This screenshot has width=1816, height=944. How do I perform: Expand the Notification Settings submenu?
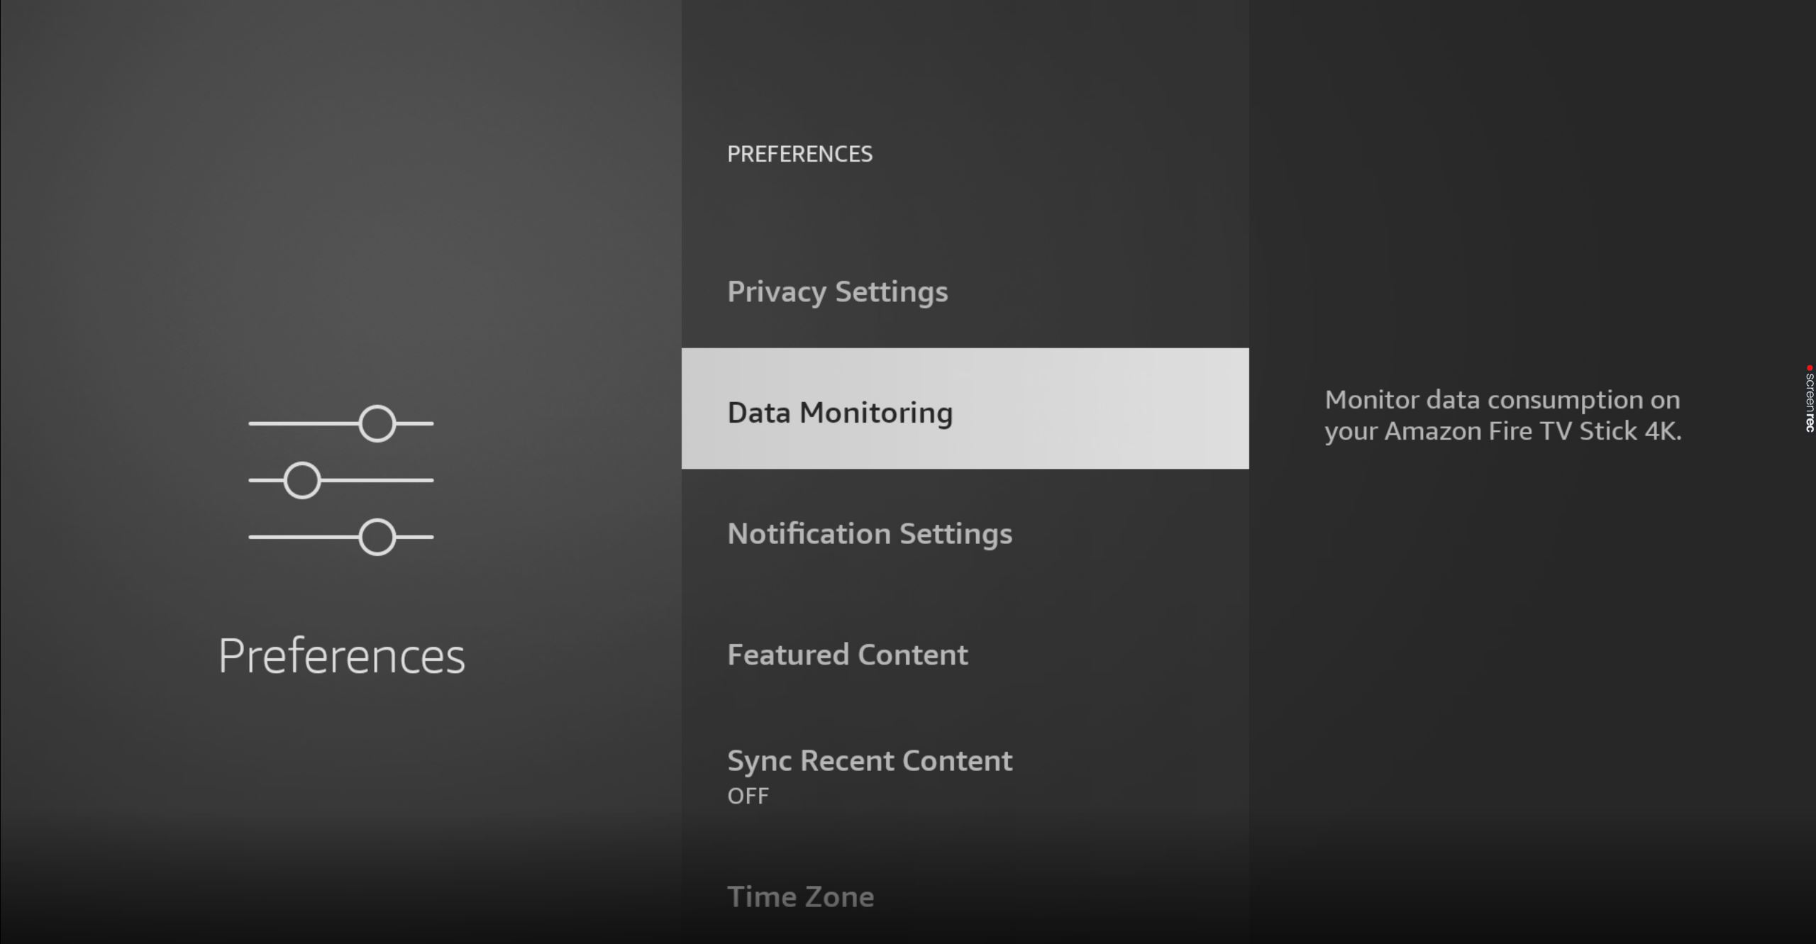(x=870, y=534)
